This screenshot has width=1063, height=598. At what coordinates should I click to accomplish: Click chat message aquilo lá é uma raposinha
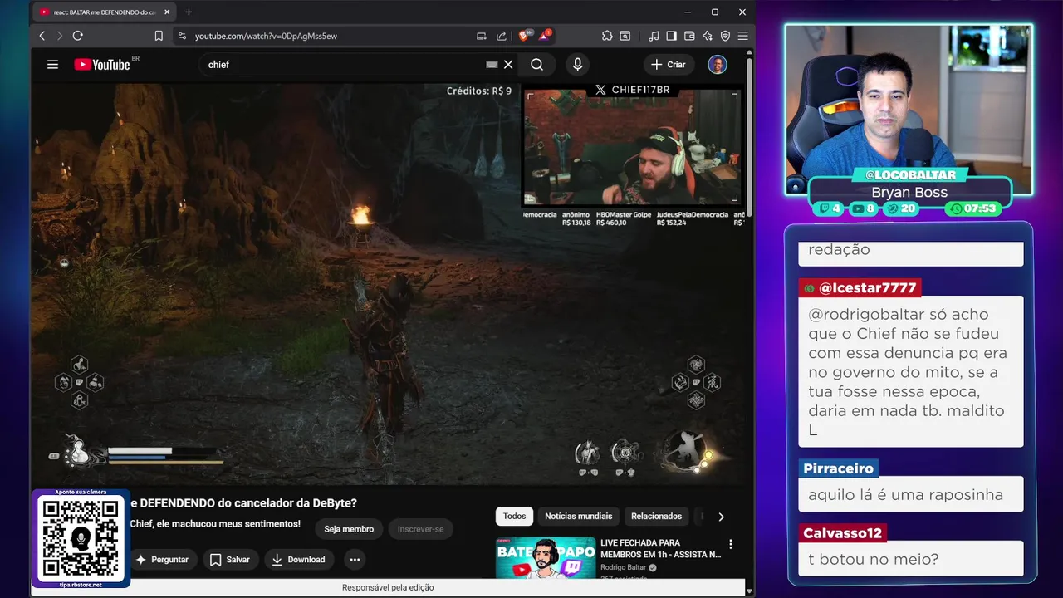pos(905,495)
